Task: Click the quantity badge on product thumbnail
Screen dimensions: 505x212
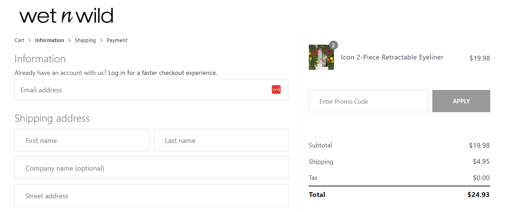Action: [x=333, y=45]
